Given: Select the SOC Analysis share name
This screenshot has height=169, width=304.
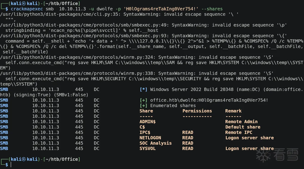Looking at the screenshot, I should (x=156, y=143).
